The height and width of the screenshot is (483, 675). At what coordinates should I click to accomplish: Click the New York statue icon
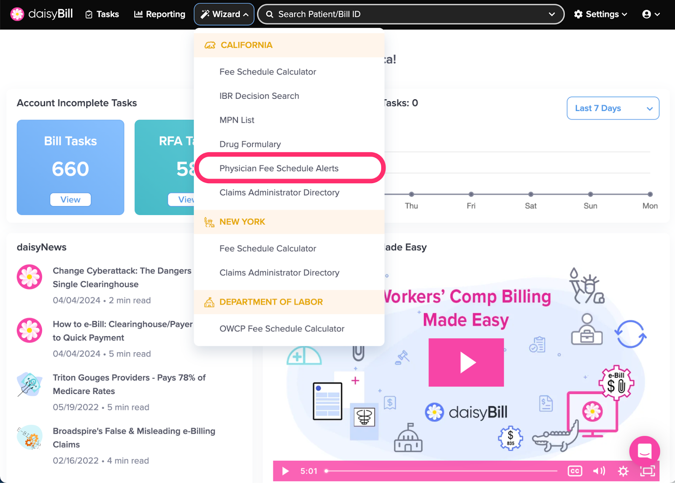click(209, 222)
